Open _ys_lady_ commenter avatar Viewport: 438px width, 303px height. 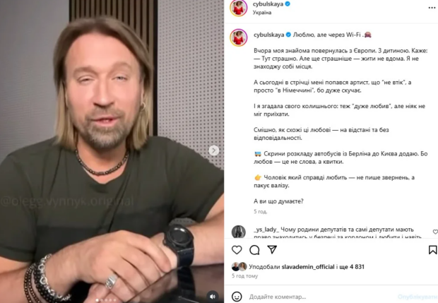coord(238,232)
